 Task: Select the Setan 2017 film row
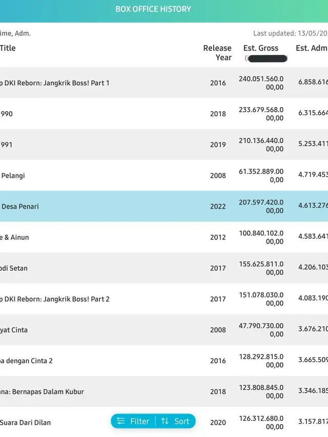(164, 268)
